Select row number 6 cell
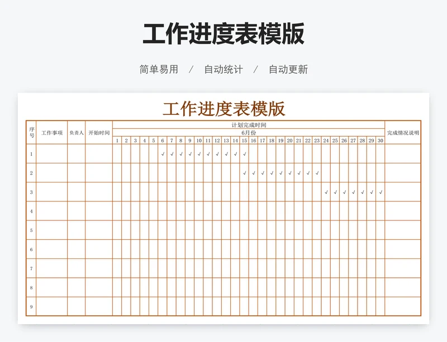447x342 pixels. [x=31, y=249]
